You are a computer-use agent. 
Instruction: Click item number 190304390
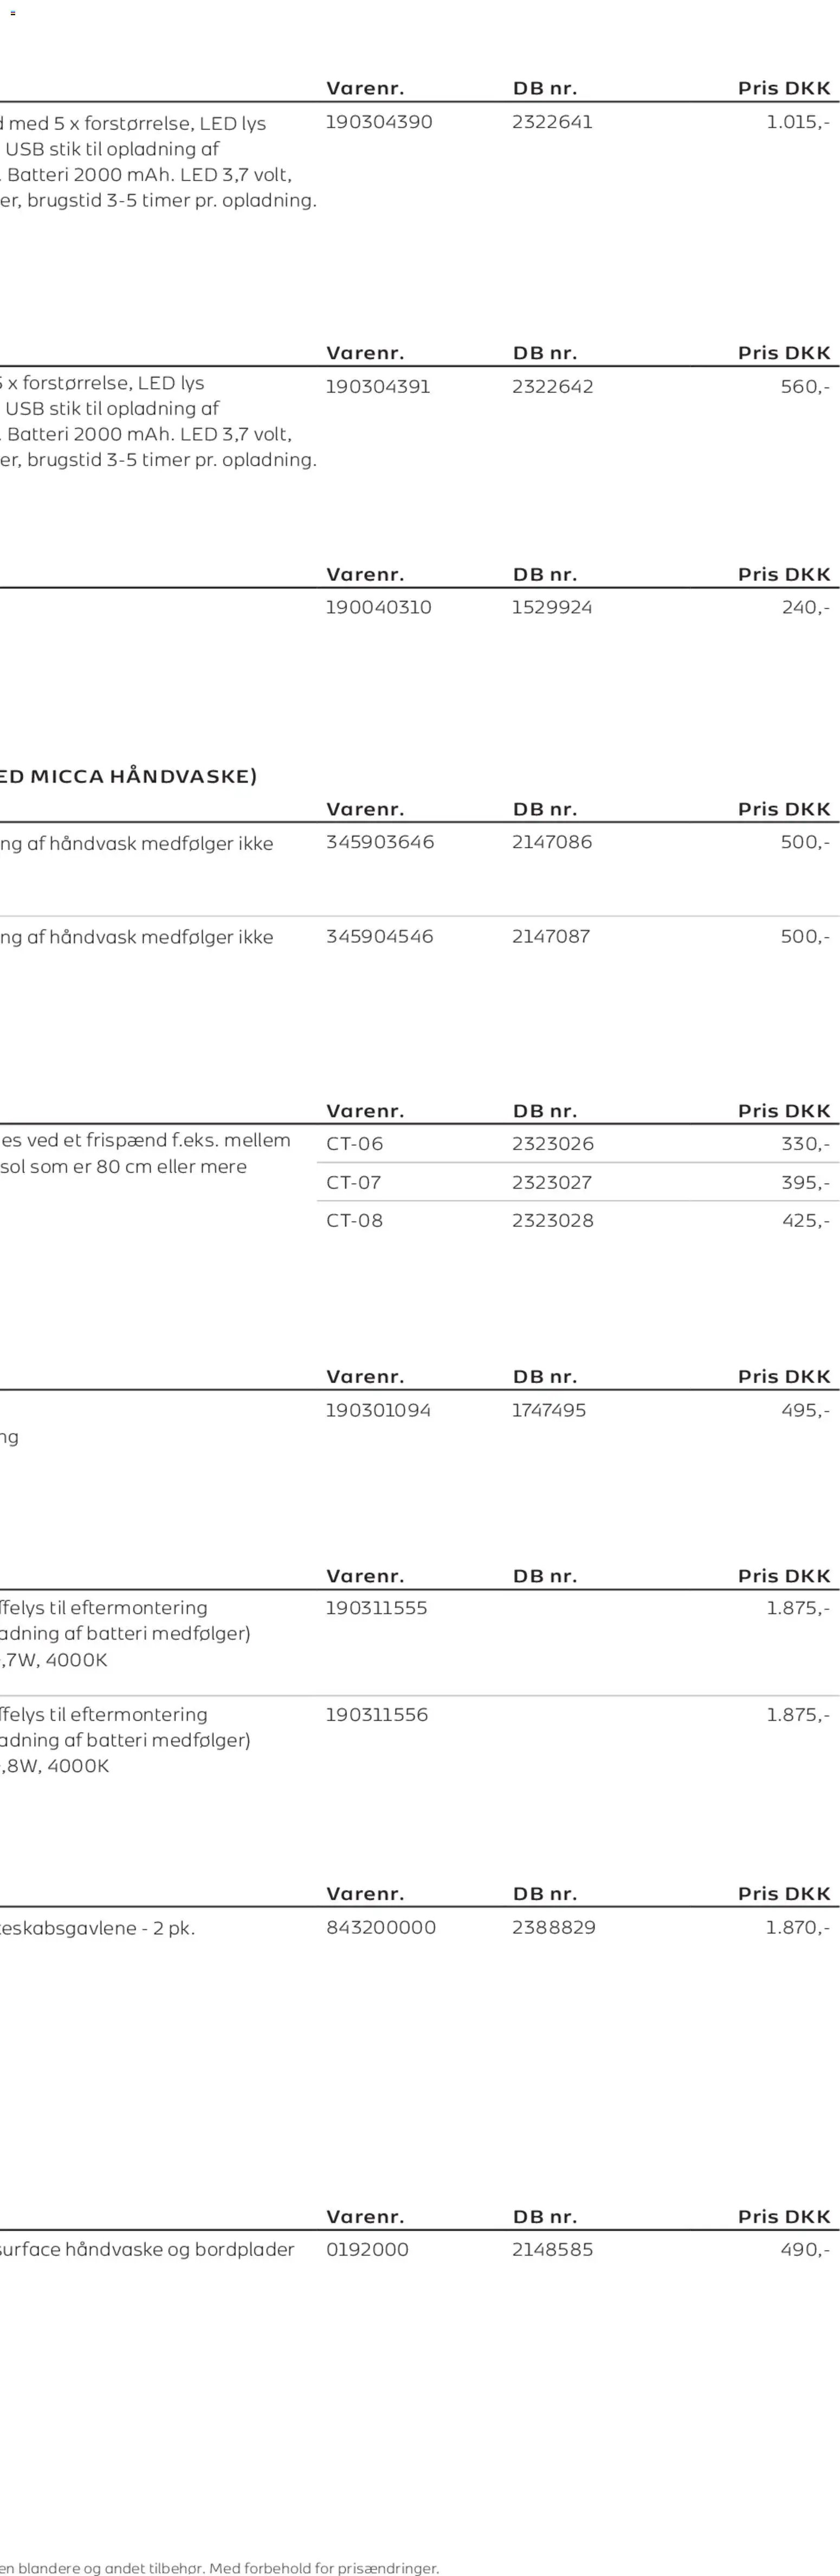tap(379, 122)
